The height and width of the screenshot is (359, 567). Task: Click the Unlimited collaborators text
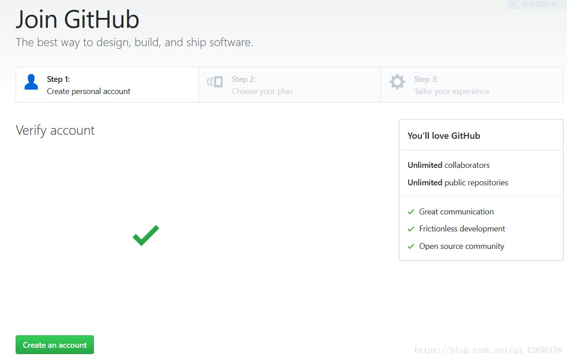(x=449, y=165)
